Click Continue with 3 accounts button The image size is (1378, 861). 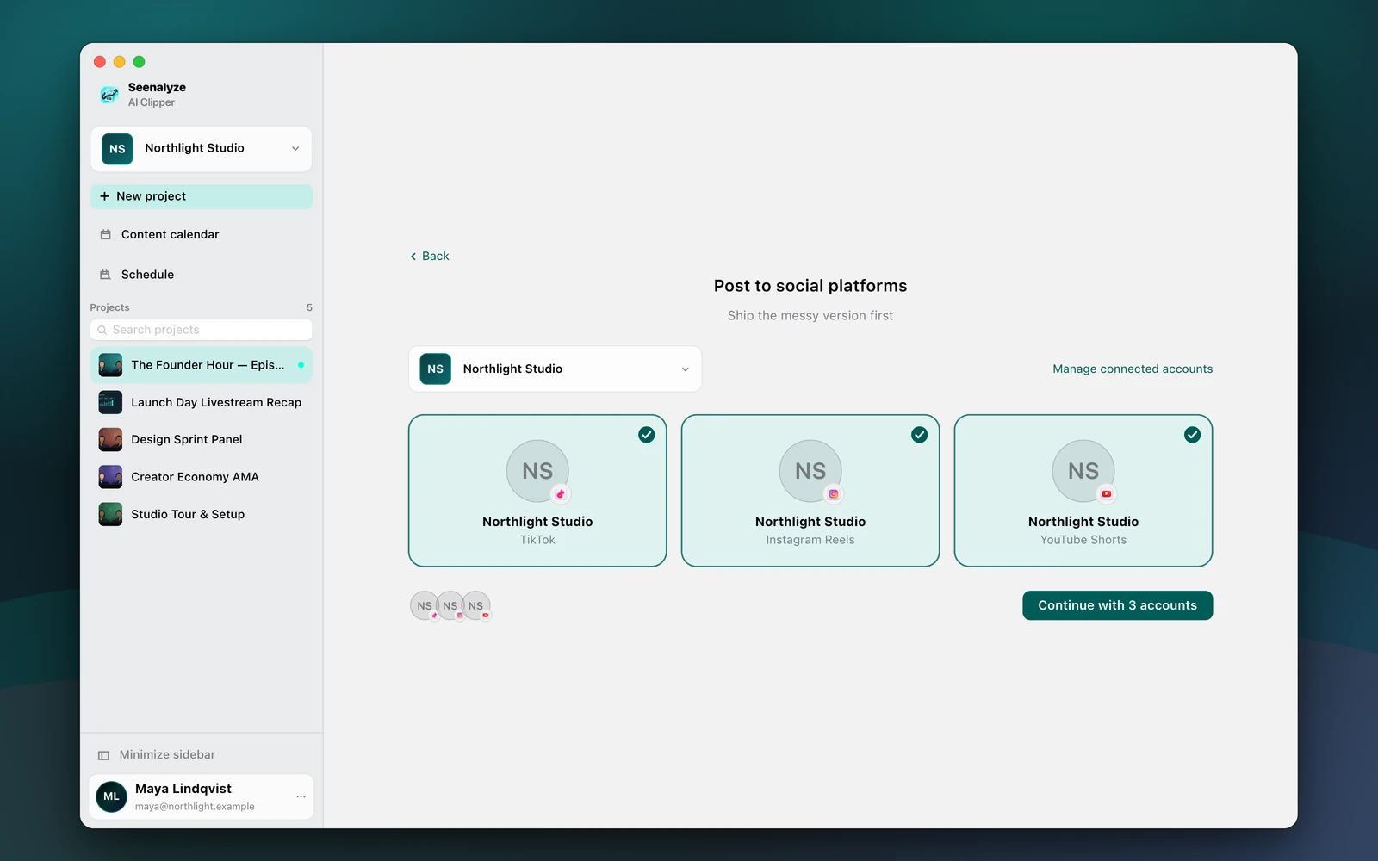coord(1118,605)
